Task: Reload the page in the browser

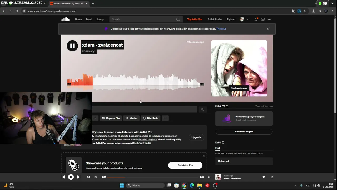Action: pos(17,11)
